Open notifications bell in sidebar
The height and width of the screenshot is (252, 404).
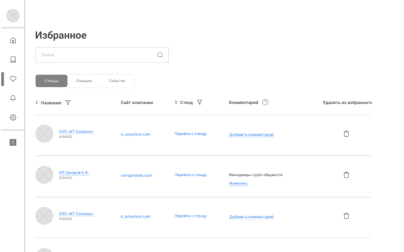coord(13,98)
